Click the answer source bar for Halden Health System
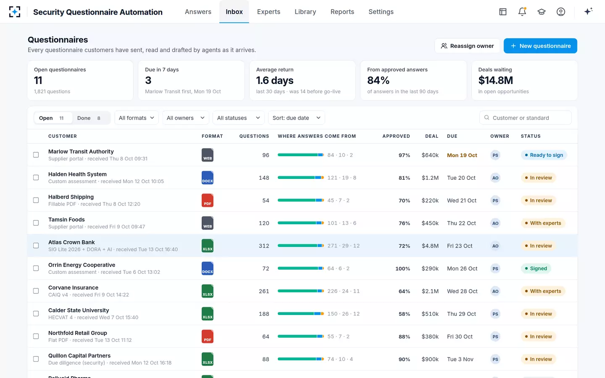The height and width of the screenshot is (378, 605). click(x=301, y=178)
